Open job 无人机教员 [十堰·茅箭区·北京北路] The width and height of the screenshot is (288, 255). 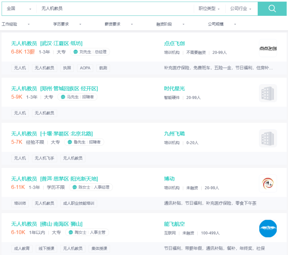(52, 134)
